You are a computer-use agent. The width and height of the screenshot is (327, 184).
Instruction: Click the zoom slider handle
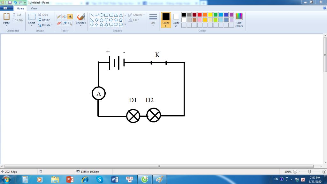coord(310,172)
